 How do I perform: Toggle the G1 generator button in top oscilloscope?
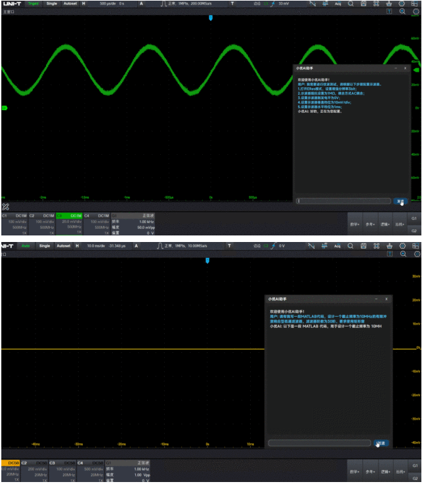(x=414, y=217)
